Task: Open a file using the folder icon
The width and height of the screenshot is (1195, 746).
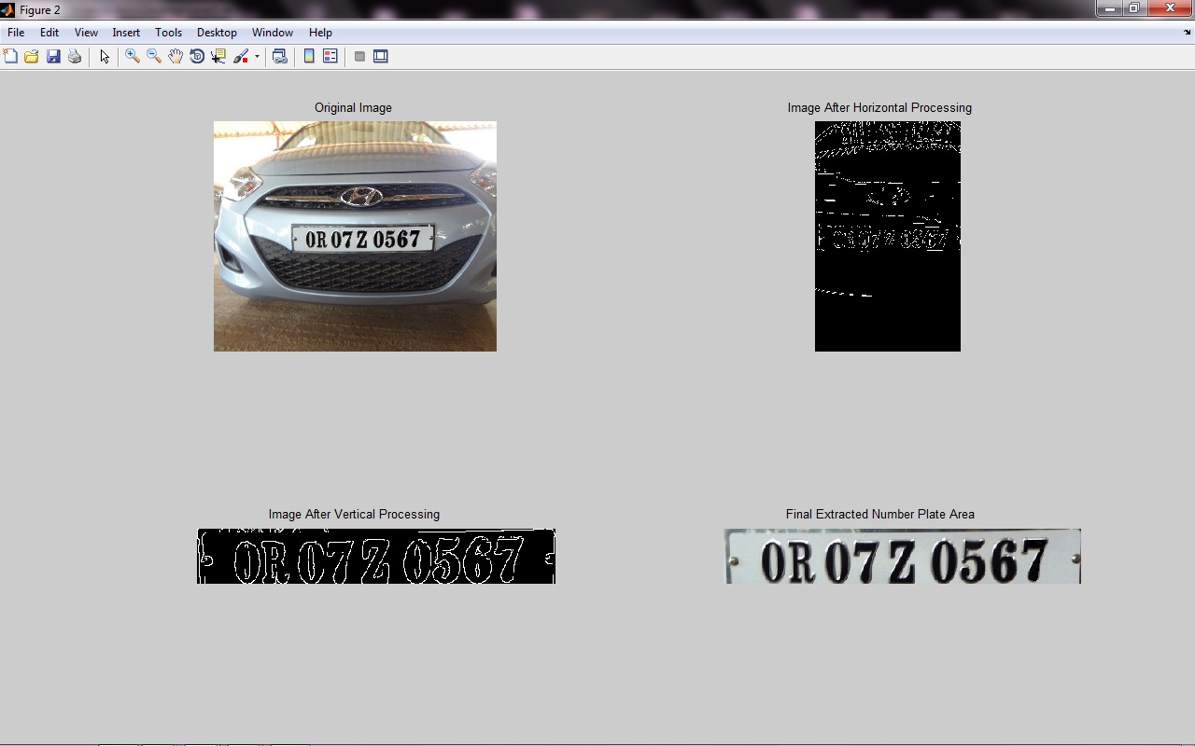Action: pos(32,57)
